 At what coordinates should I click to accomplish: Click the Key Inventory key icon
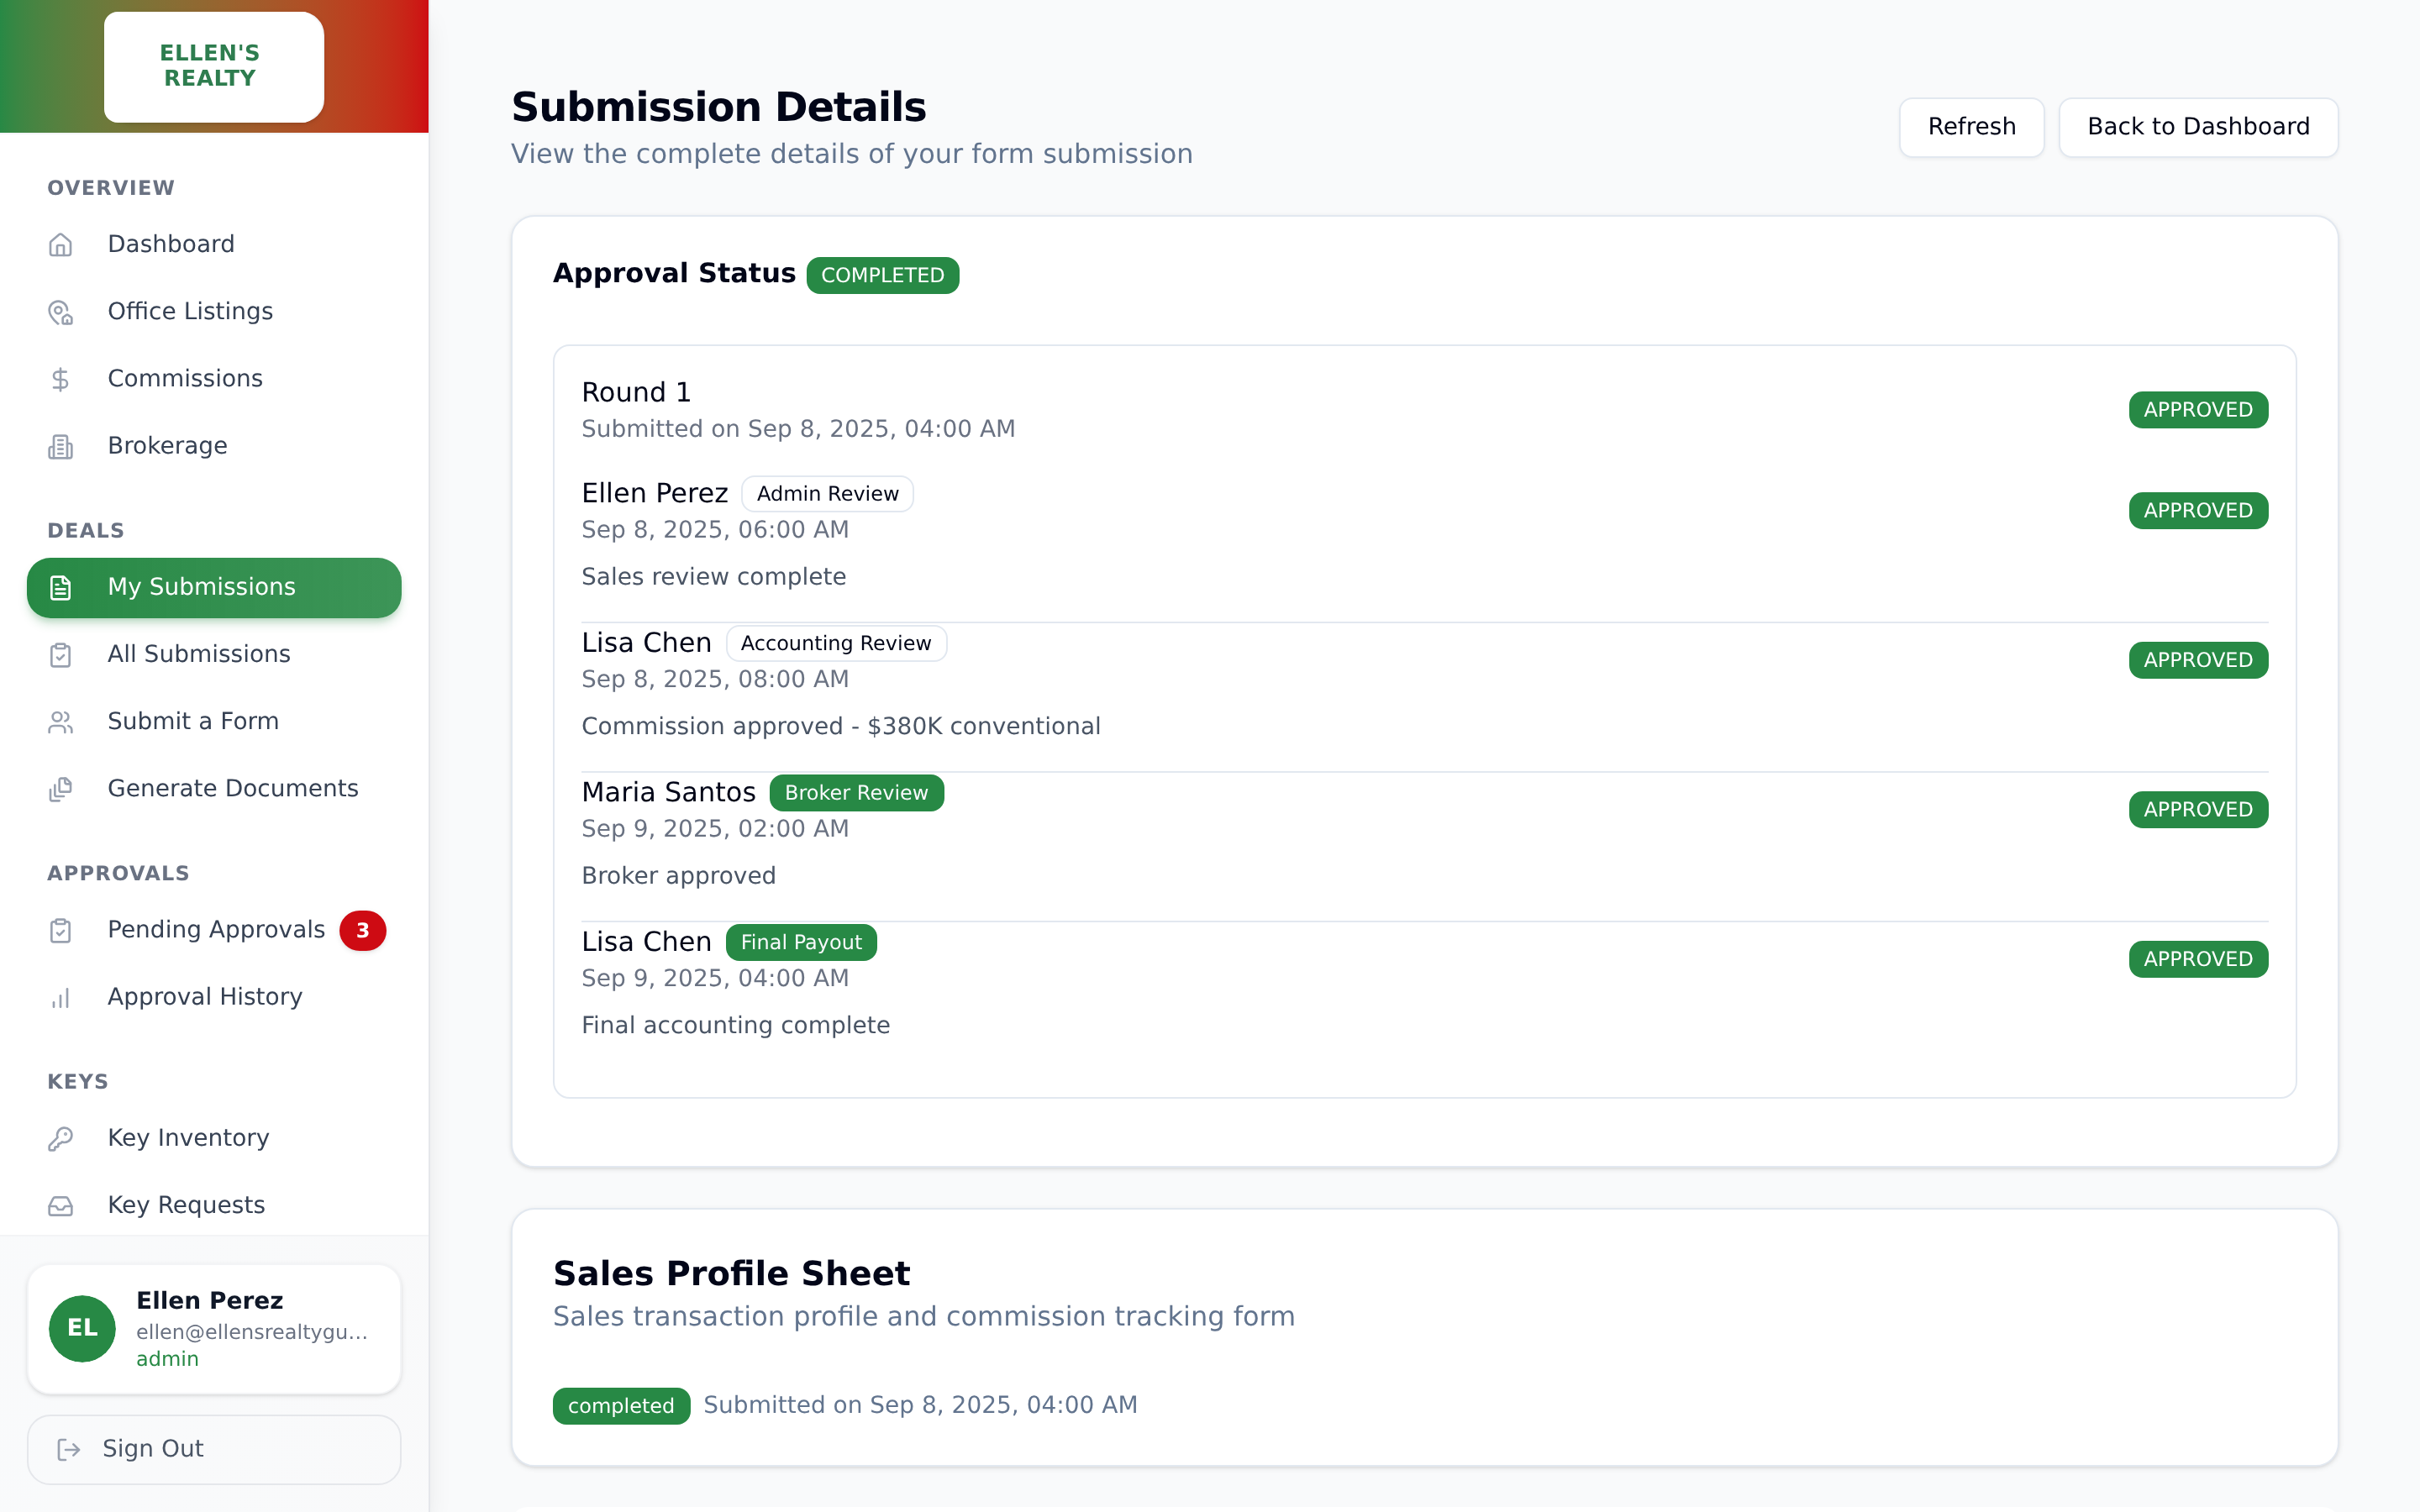61,1139
